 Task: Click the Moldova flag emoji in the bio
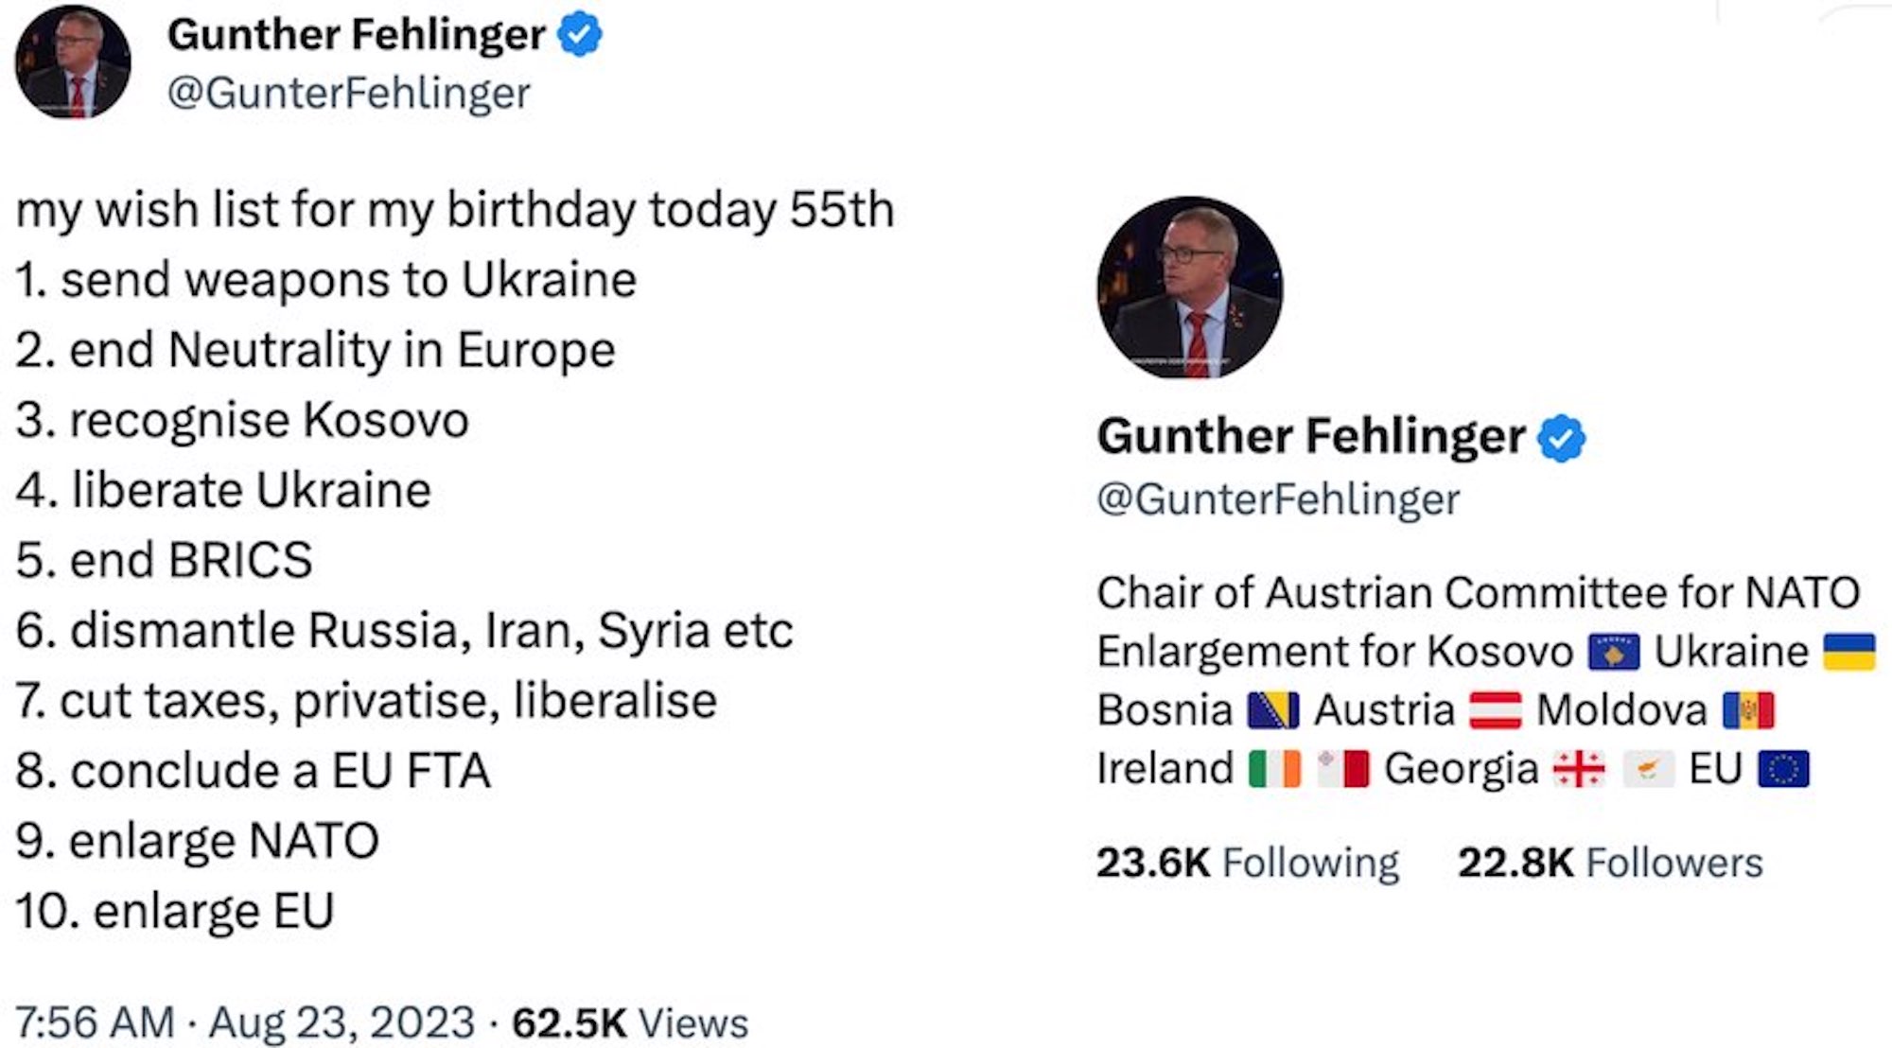(1748, 711)
